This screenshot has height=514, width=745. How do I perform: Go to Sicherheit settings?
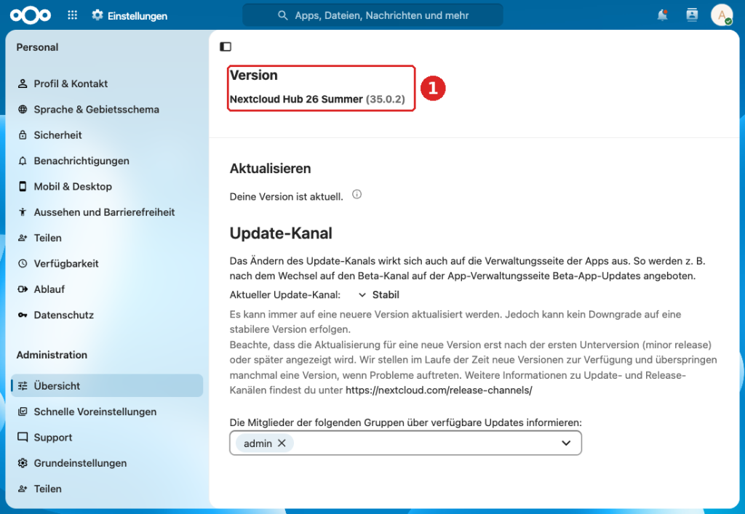point(107,134)
